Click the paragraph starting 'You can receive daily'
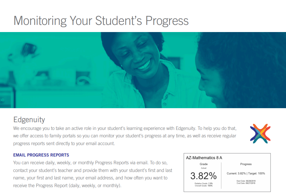Viewport: 286px width, 194px height. [93, 174]
